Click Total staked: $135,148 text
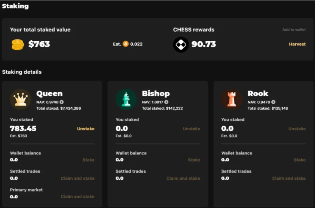315x208 pixels. point(268,108)
